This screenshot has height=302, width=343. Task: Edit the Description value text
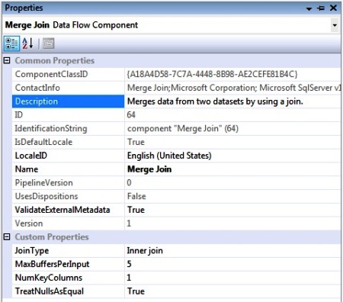click(x=215, y=101)
